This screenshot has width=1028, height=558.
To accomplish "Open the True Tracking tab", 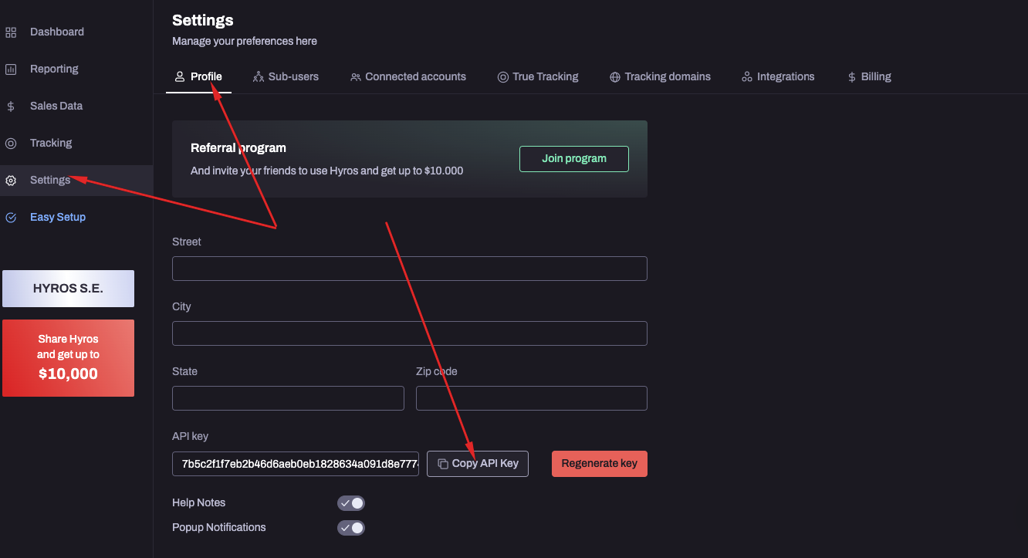I will [x=538, y=76].
